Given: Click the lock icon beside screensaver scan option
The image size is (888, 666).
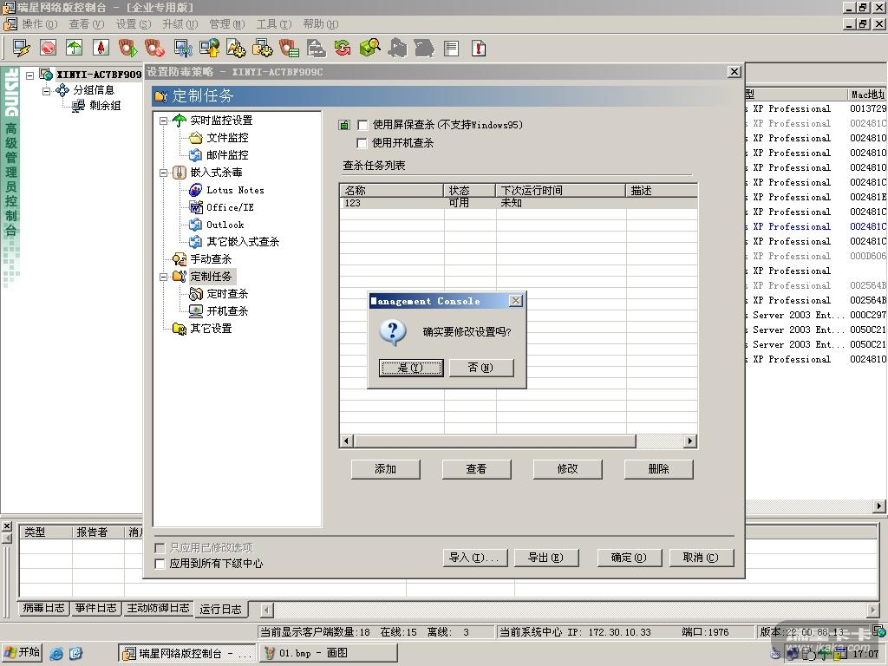Looking at the screenshot, I should 343,125.
